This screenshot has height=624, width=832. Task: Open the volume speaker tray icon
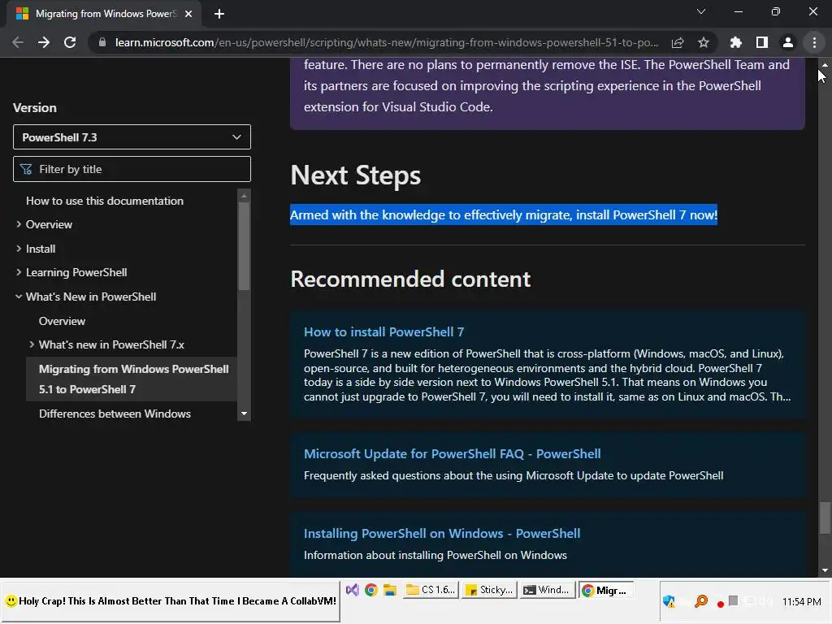pyautogui.click(x=765, y=601)
